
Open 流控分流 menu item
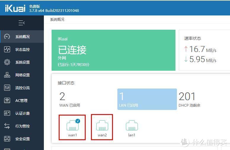(22, 88)
